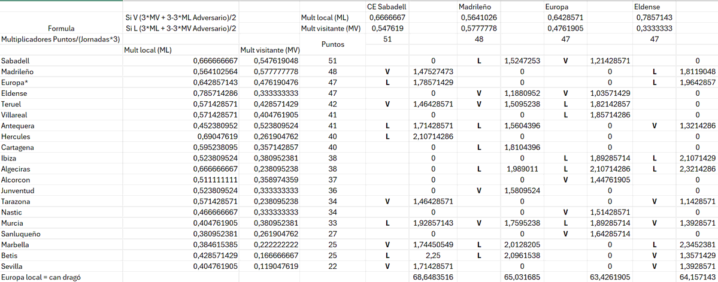Select total cell 68,6483516
The width and height of the screenshot is (718, 282).
[433, 277]
